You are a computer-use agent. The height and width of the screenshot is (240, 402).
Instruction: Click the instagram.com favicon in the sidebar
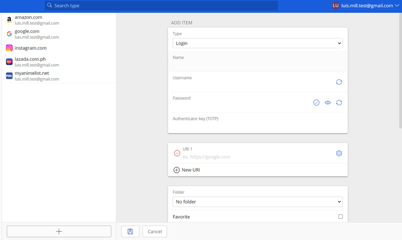pyautogui.click(x=9, y=48)
